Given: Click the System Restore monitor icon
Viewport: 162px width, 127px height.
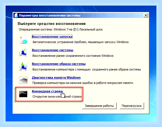Looking at the screenshot, I should pos(23,53).
